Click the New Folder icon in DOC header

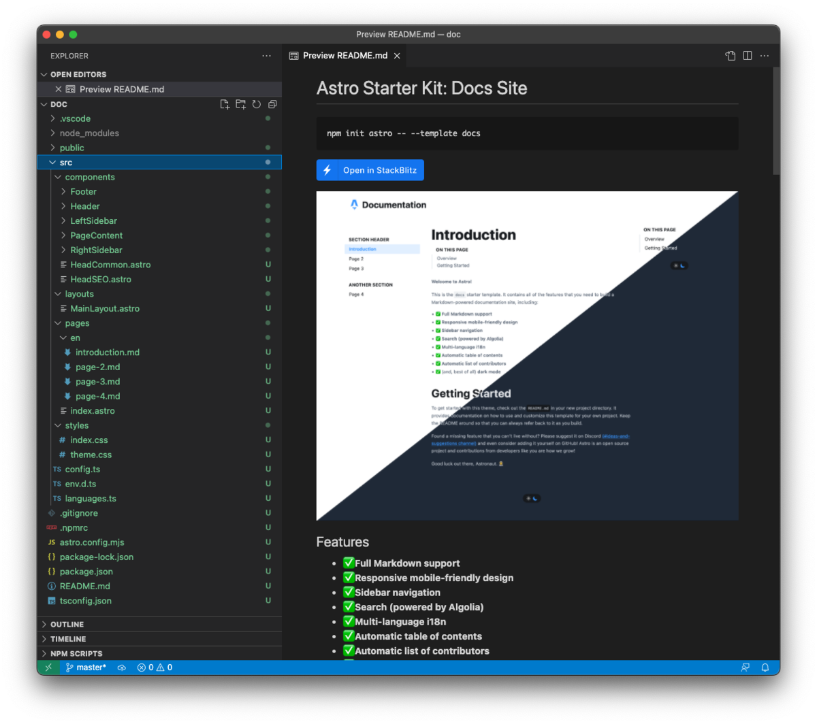coord(240,104)
